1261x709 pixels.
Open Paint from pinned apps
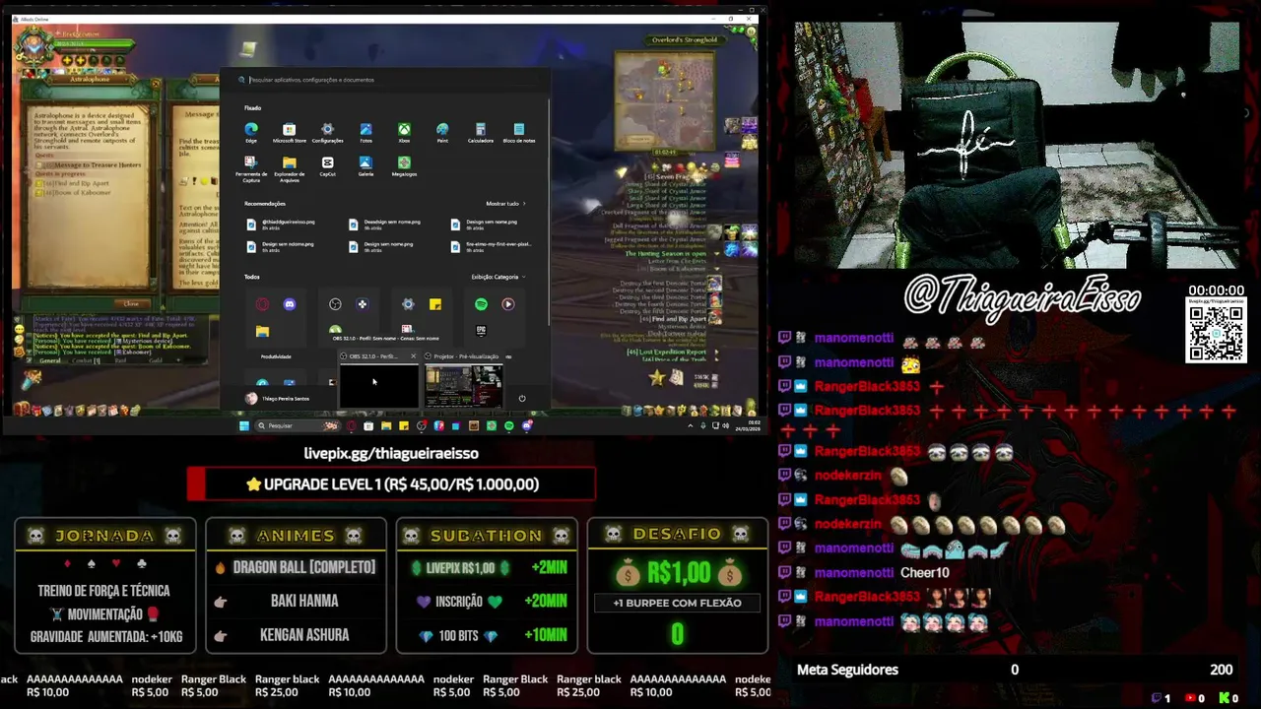[x=442, y=132]
